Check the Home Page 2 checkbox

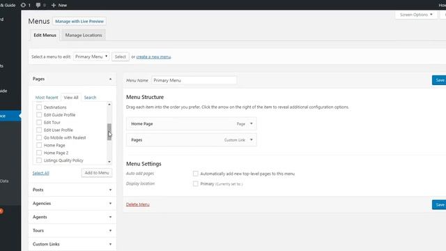[39, 153]
